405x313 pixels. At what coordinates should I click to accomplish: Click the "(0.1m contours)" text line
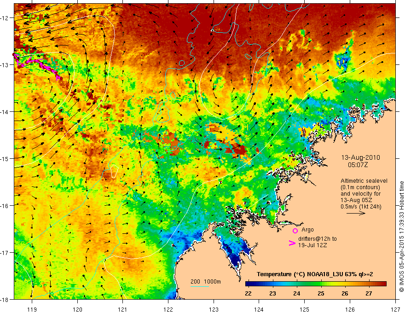click(x=360, y=187)
